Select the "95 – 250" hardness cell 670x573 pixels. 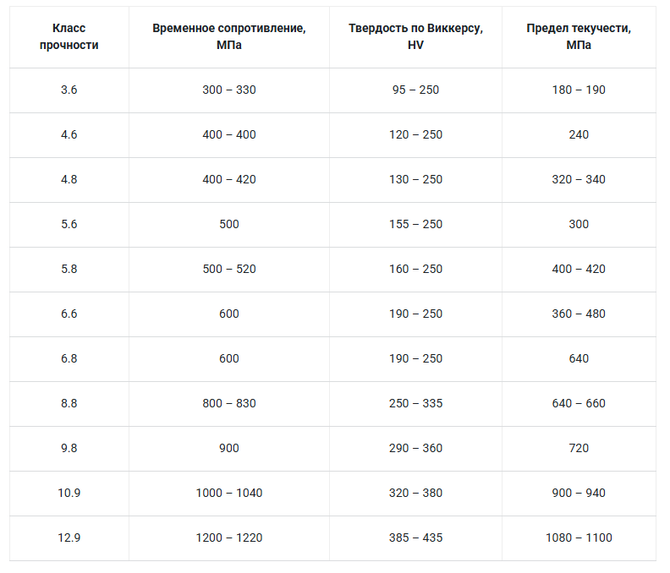click(x=415, y=90)
